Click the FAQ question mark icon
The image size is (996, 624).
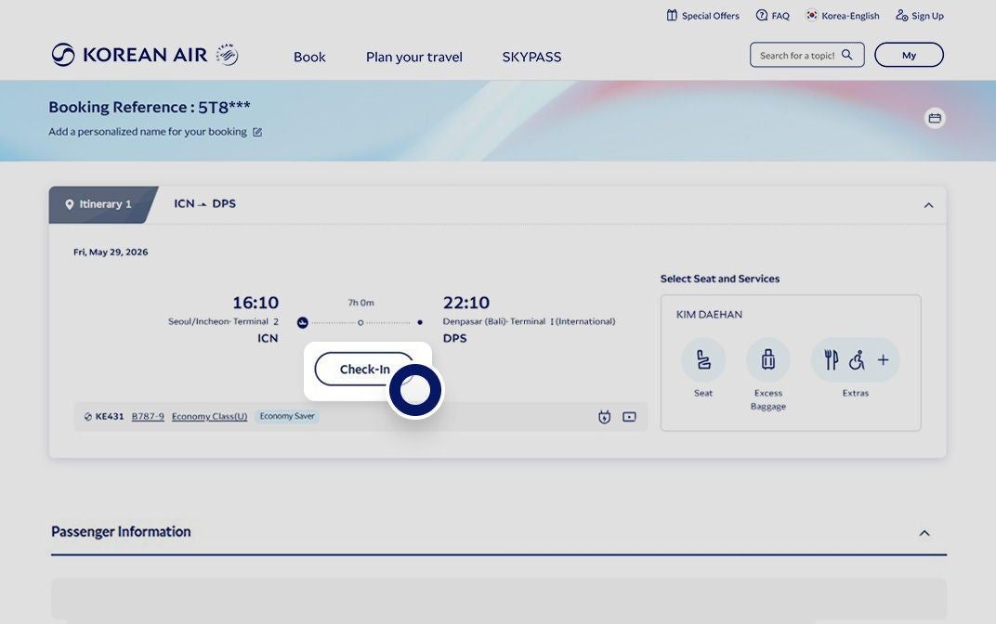[762, 15]
